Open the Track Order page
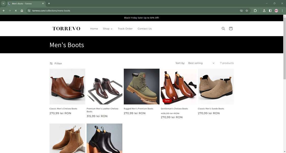The width and height of the screenshot is (286, 153). click(x=125, y=28)
